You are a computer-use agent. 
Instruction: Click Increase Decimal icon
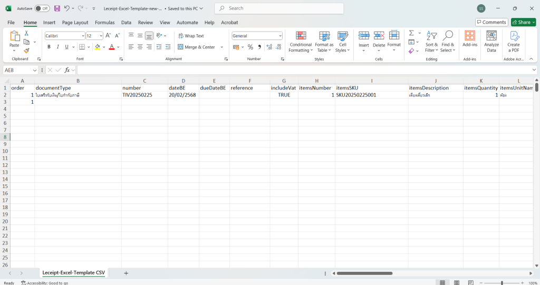pos(269,47)
